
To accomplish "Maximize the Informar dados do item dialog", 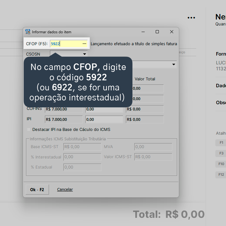I will pos(157,32).
